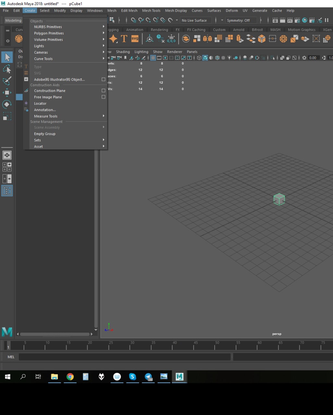Open the File menu
The width and height of the screenshot is (333, 415).
point(6,10)
